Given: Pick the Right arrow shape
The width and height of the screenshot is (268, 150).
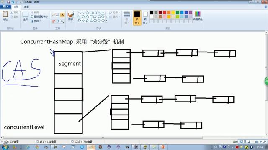Looking at the screenshot, I should (x=95, y=17).
